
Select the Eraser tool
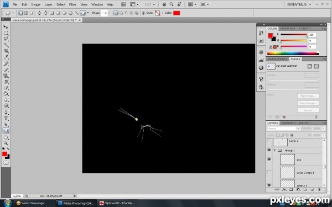(x=6, y=88)
